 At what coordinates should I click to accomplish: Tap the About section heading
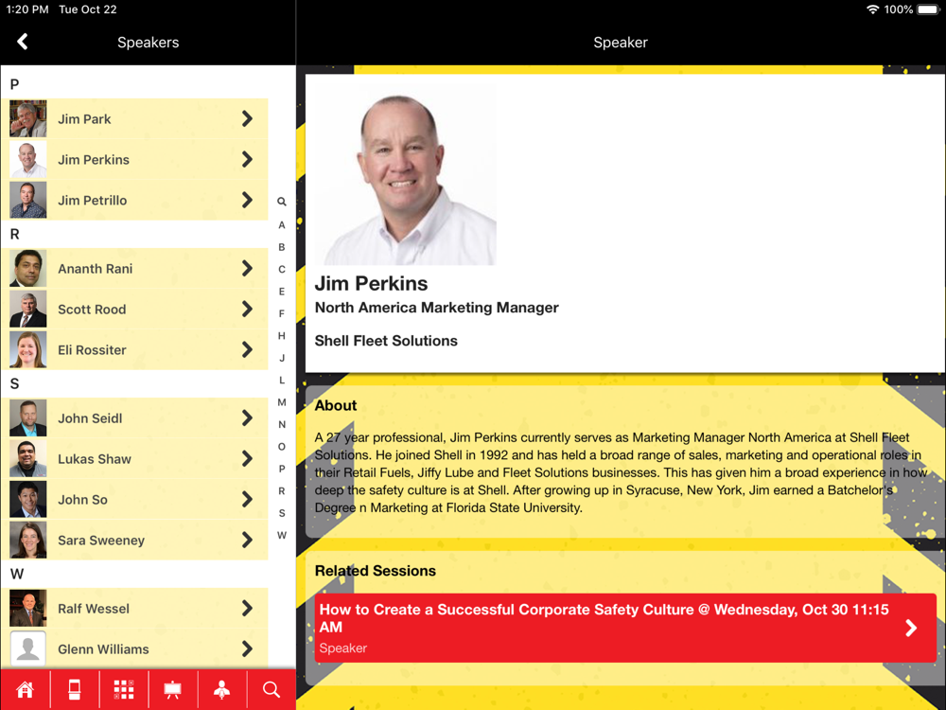(x=336, y=406)
